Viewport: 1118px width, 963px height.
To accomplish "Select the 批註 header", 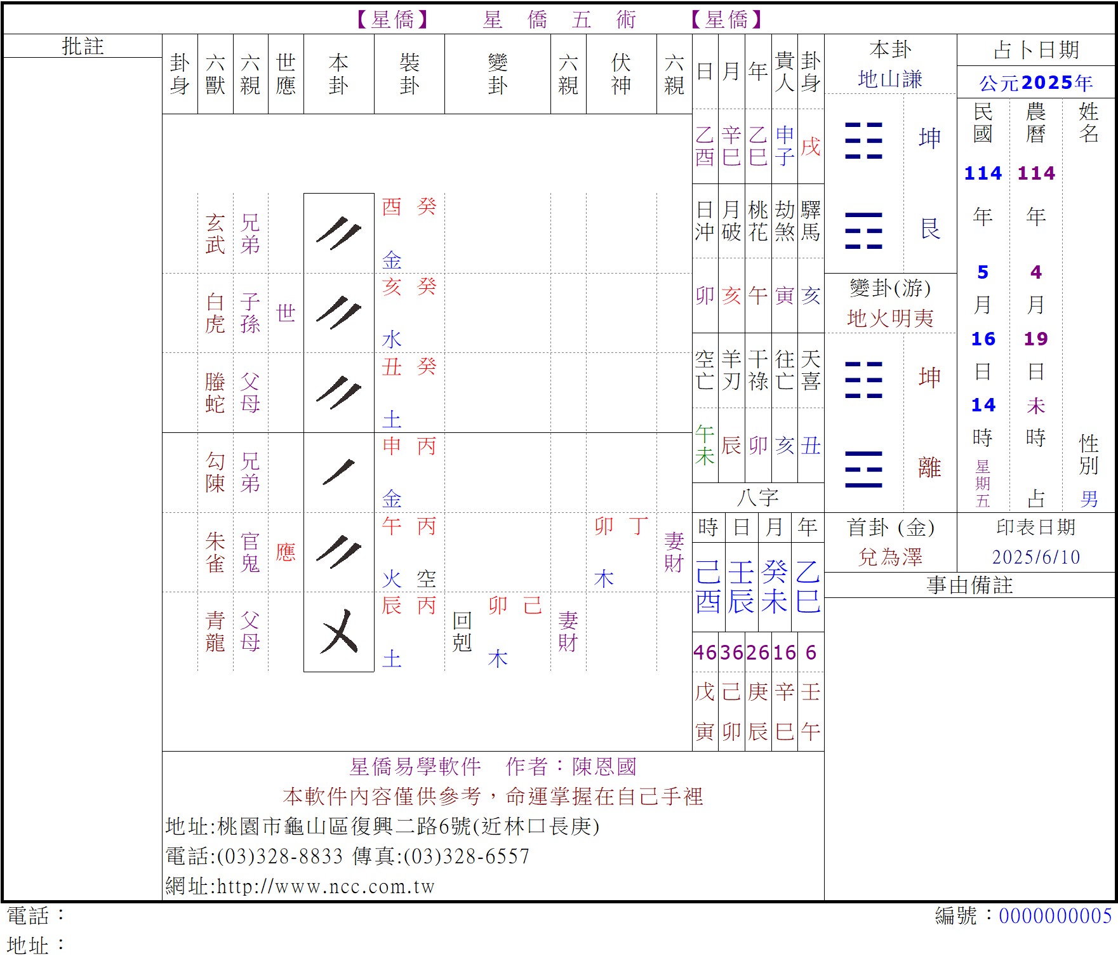I will click(x=83, y=46).
